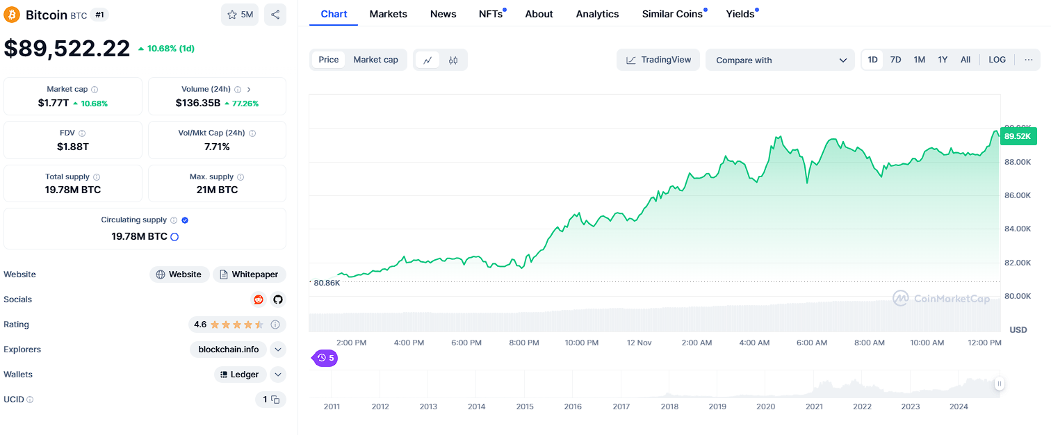Screen dimensions: 1051x435
Task: Enable LOG scale on the chart
Action: pyautogui.click(x=997, y=60)
